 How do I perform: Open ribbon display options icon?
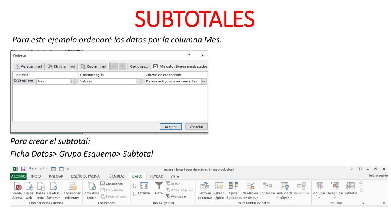point(360,169)
